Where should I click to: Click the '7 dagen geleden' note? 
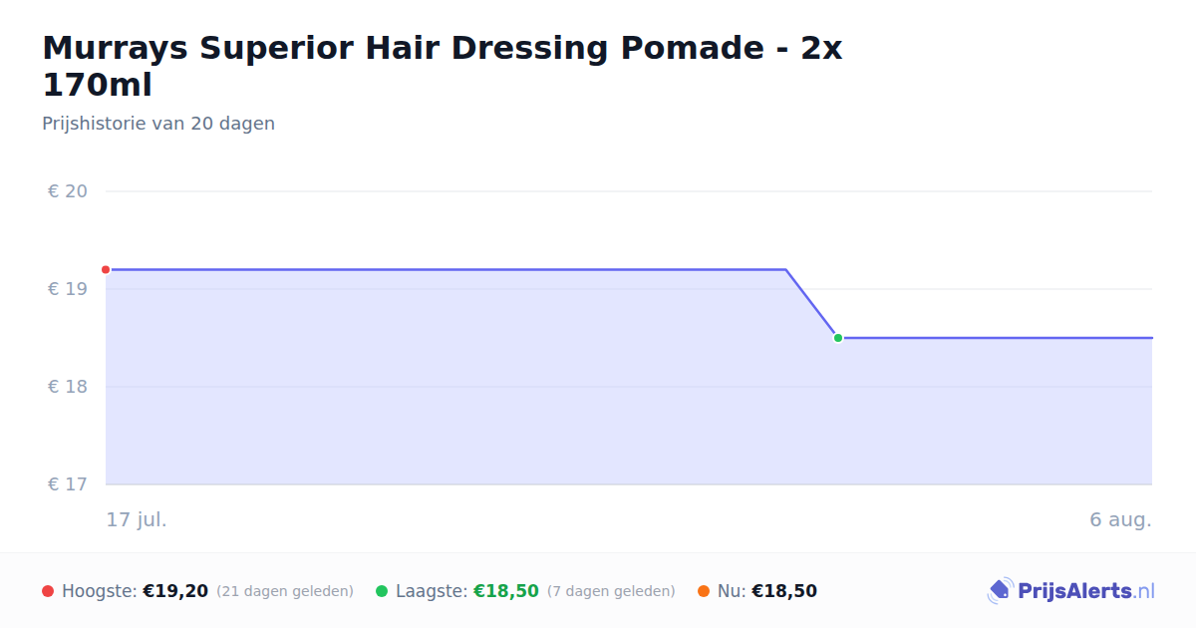pyautogui.click(x=611, y=591)
